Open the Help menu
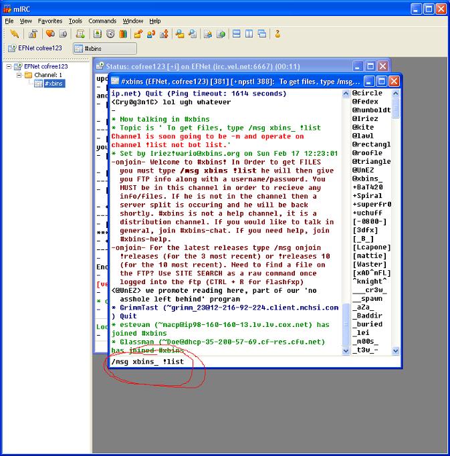450x456 pixels. pos(155,21)
